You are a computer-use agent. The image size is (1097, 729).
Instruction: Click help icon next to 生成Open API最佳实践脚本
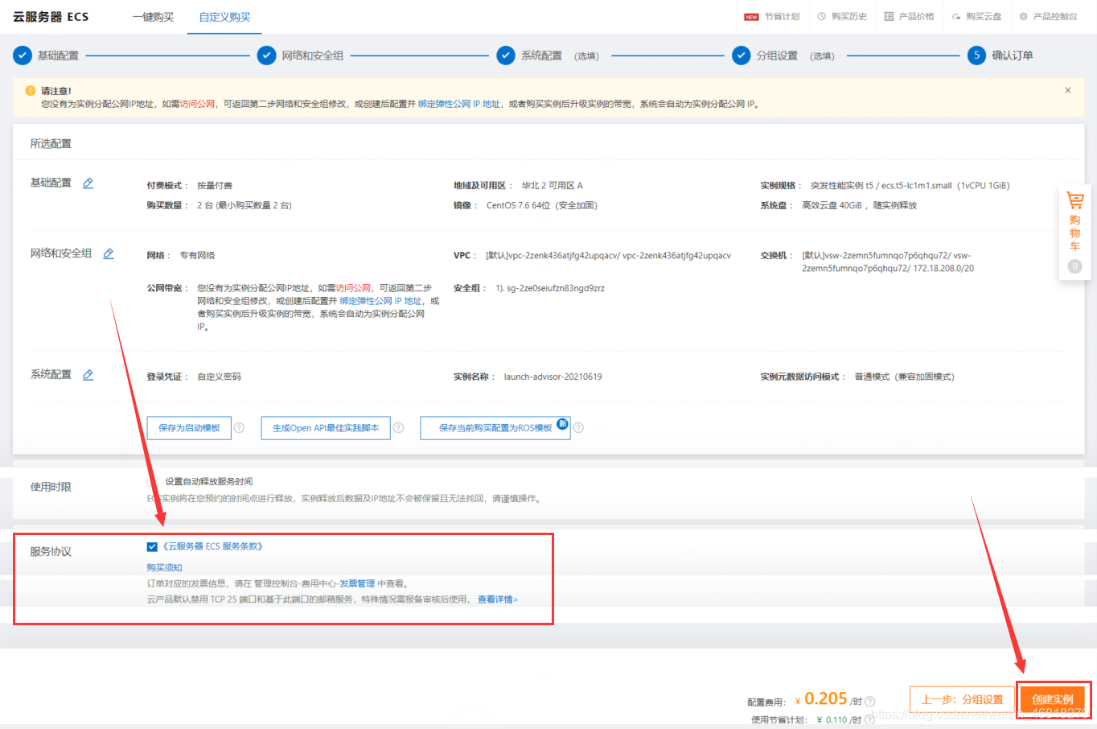pos(398,428)
